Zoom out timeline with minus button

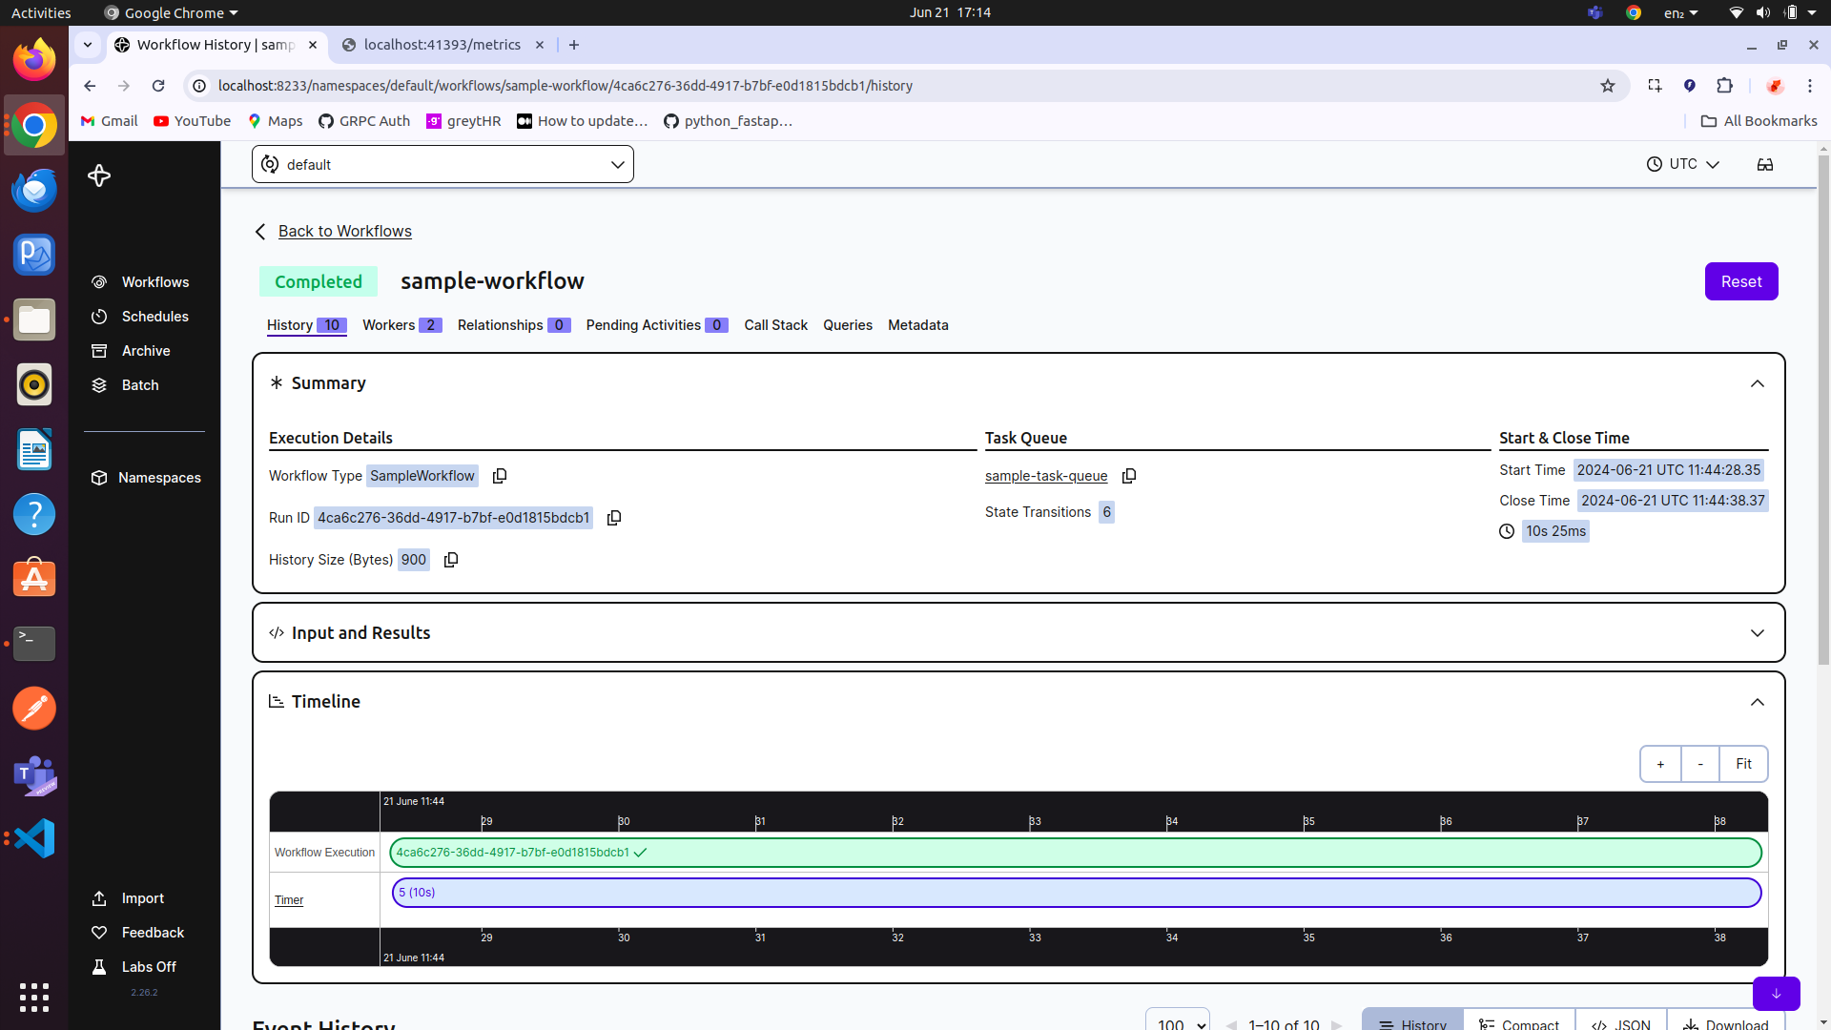[x=1700, y=764]
